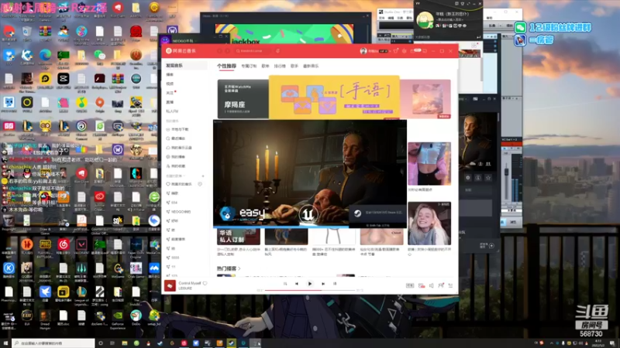Collapse the created playlists section arrow
This screenshot has height=348, width=620.
pos(184,176)
